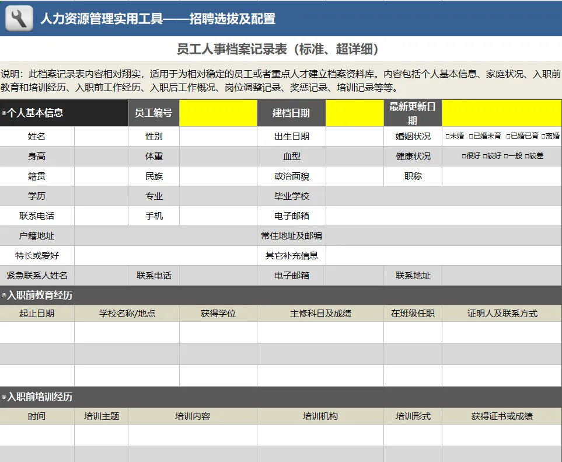Image resolution: width=562 pixels, height=462 pixels.
Task: Click the empty cell next to 出生日期
Action: point(355,136)
